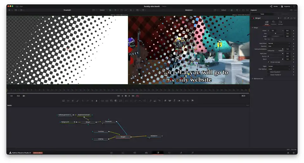Play the composition in reverse
This screenshot has height=163, width=304.
click(122, 96)
